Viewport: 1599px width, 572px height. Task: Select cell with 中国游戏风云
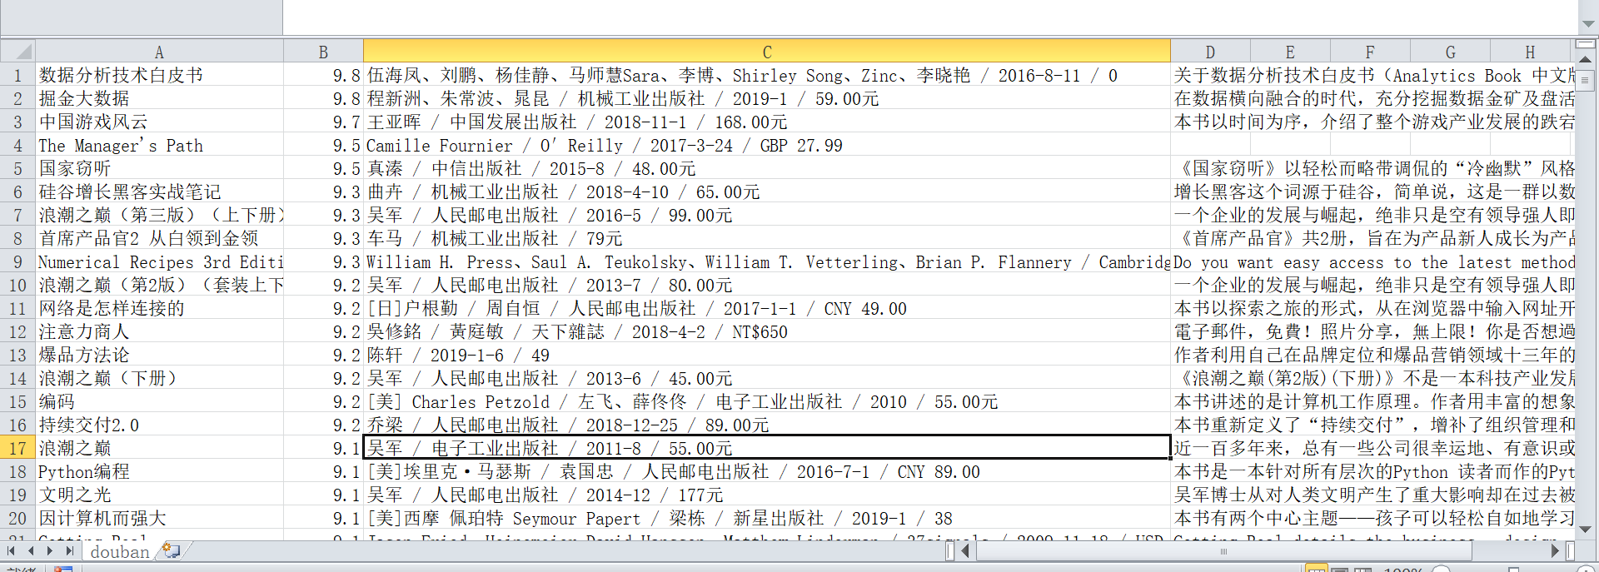159,122
